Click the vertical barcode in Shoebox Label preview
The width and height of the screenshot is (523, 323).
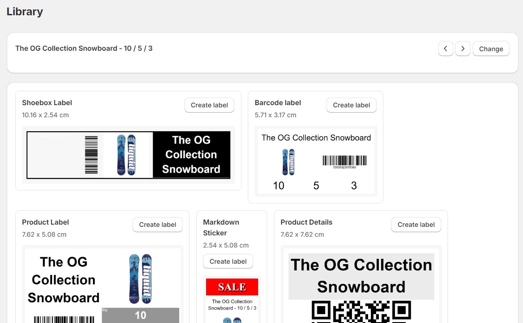click(91, 155)
